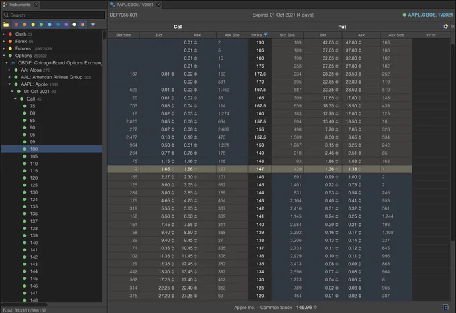Click the Strike column filter icon

[x=266, y=35]
